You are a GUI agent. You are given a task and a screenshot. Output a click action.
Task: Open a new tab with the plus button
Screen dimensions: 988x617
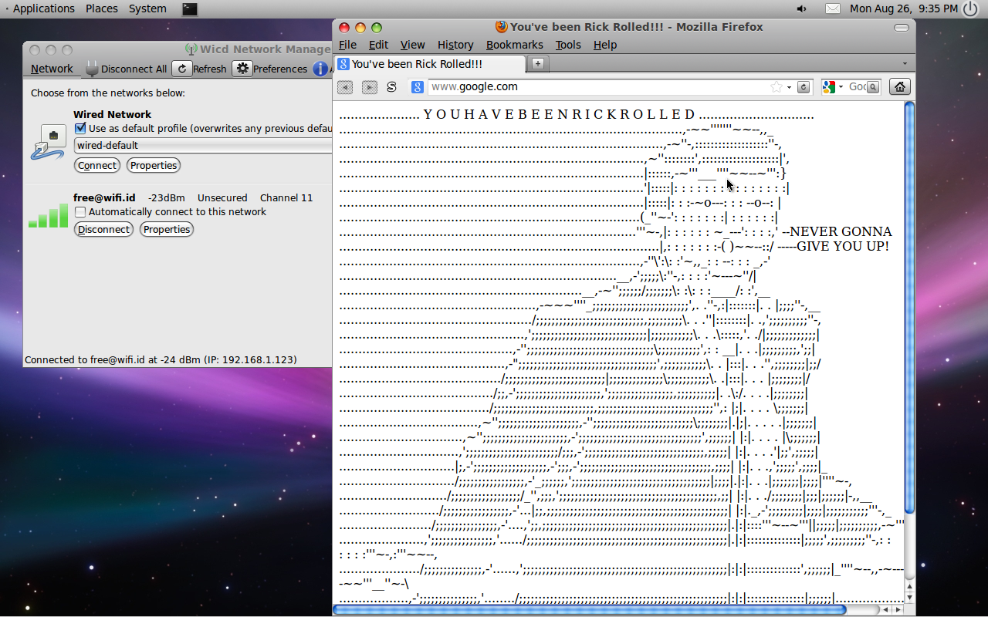point(538,64)
